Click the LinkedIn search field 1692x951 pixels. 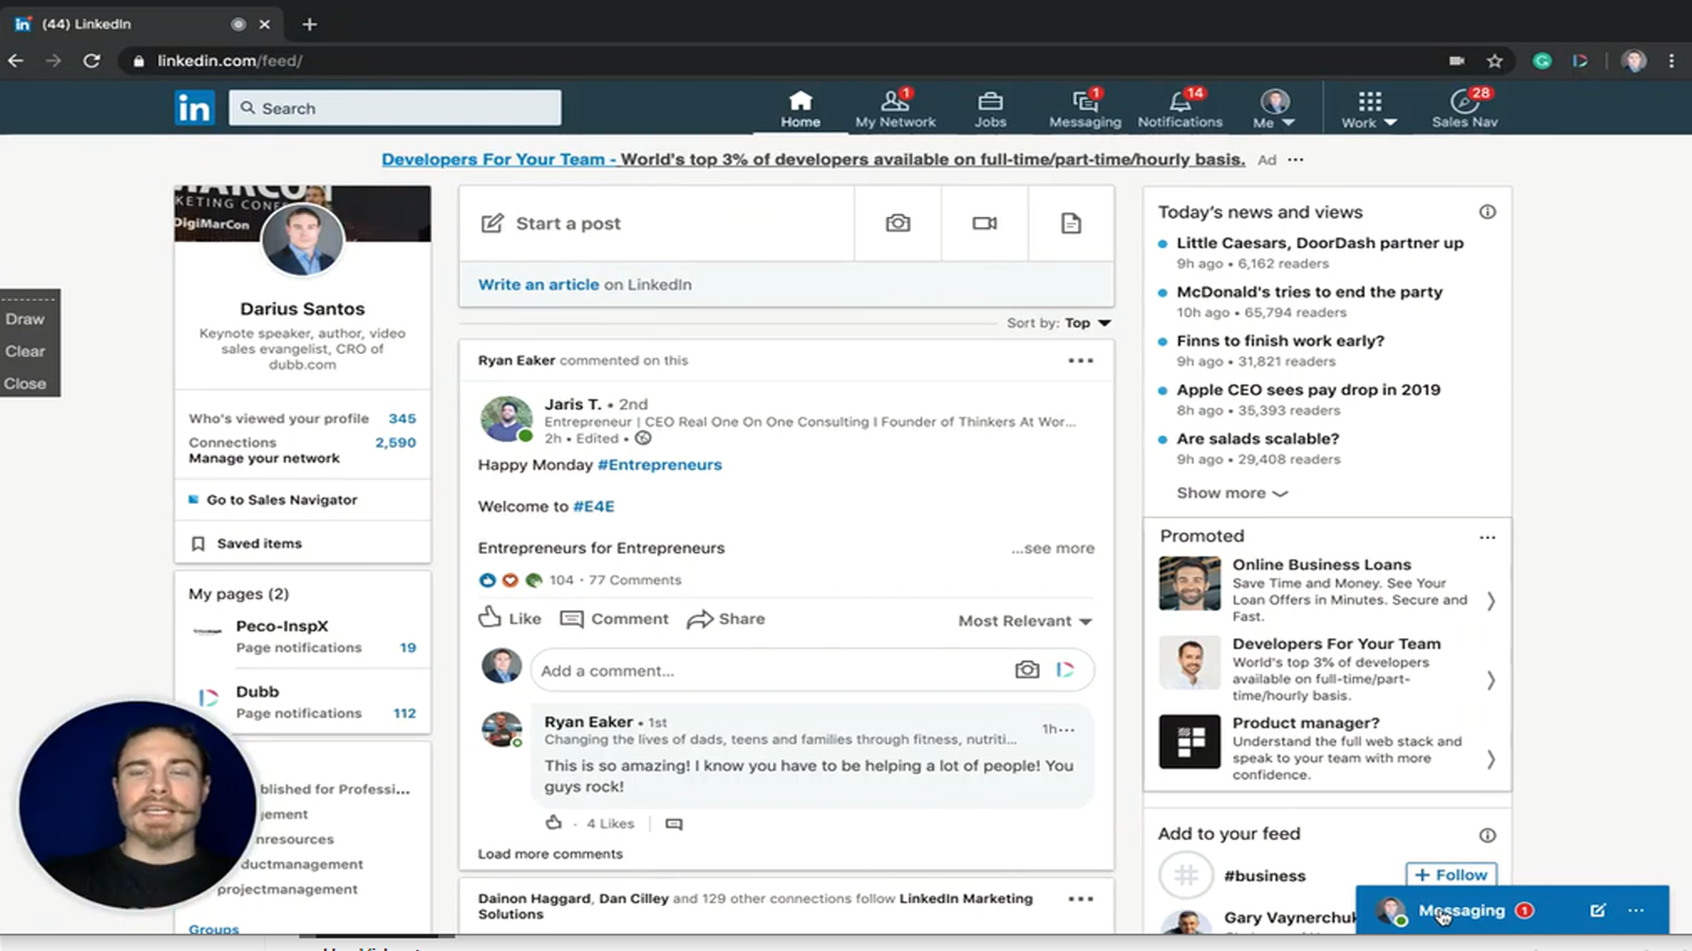tap(395, 107)
